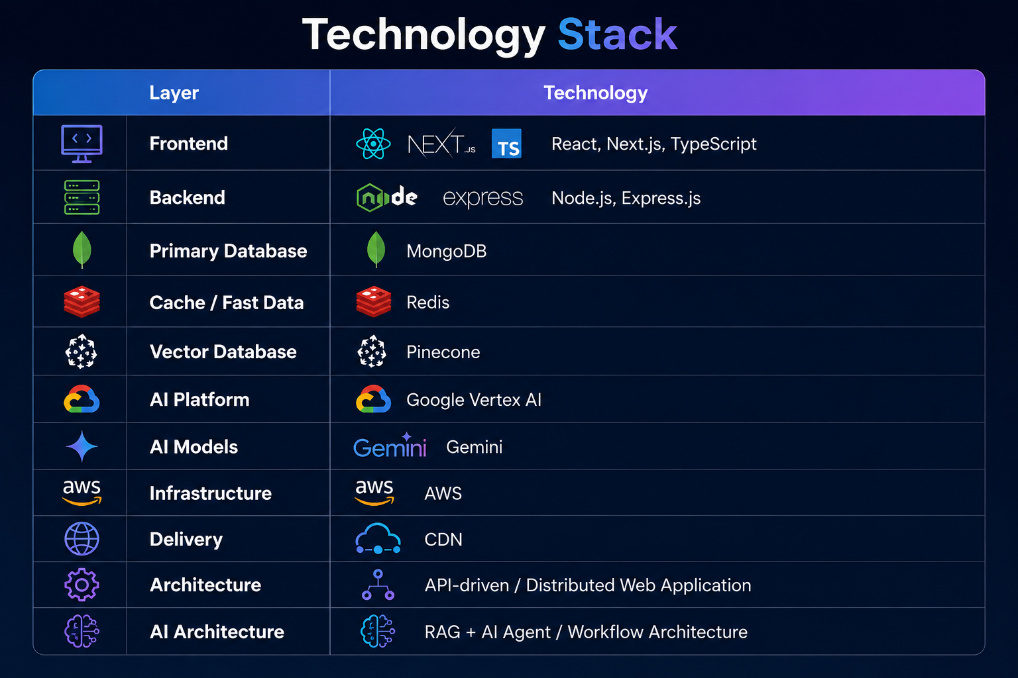Click the Pinecone icon beside Vector Database
The height and width of the screenshot is (678, 1018).
(x=81, y=352)
